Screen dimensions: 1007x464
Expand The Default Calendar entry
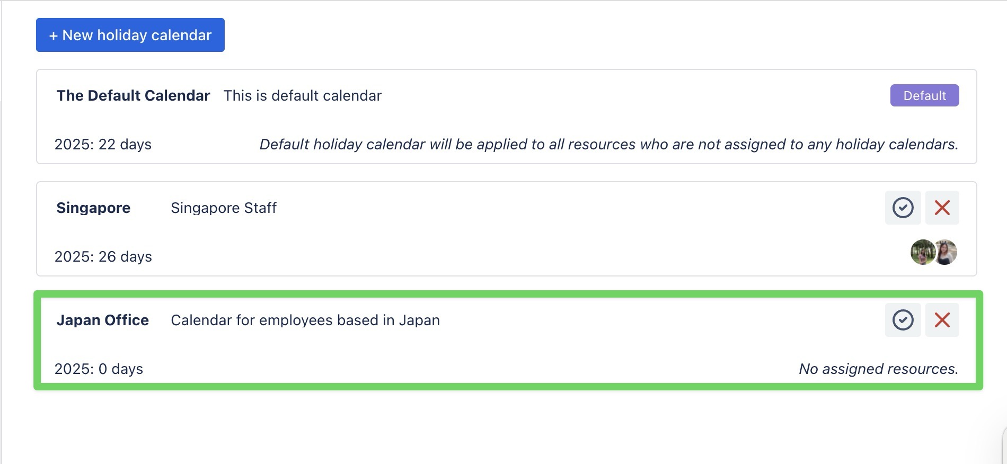[x=133, y=95]
